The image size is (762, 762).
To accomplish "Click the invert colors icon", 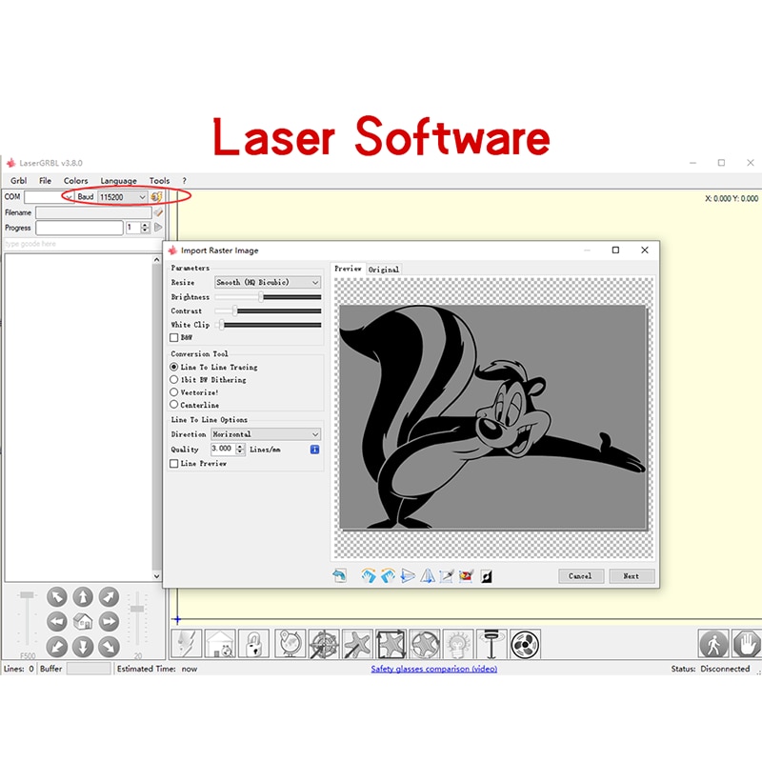I will [486, 576].
